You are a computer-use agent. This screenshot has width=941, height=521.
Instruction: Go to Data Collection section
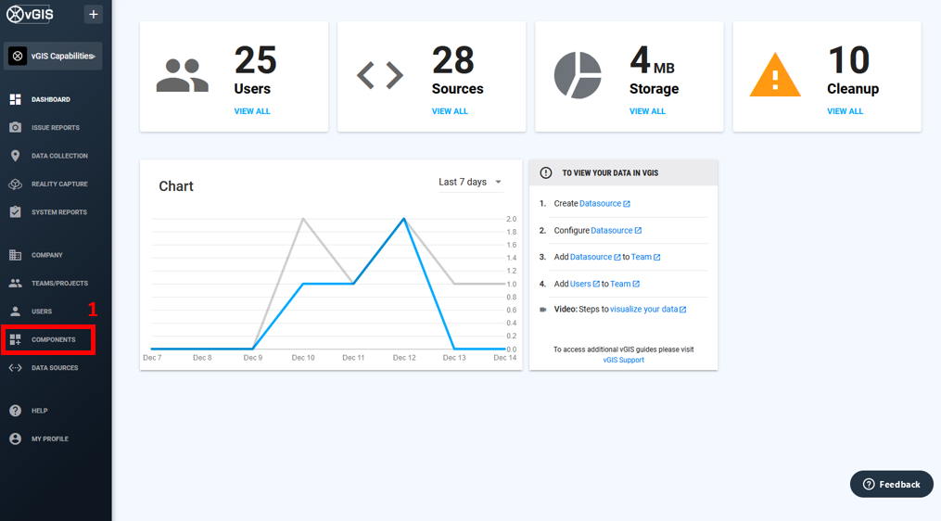[x=59, y=156]
